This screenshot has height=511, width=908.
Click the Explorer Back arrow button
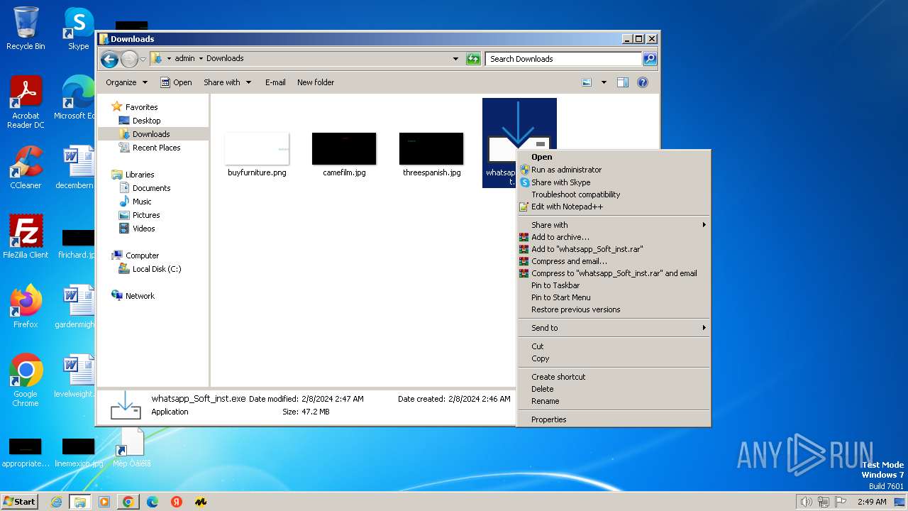click(x=109, y=59)
